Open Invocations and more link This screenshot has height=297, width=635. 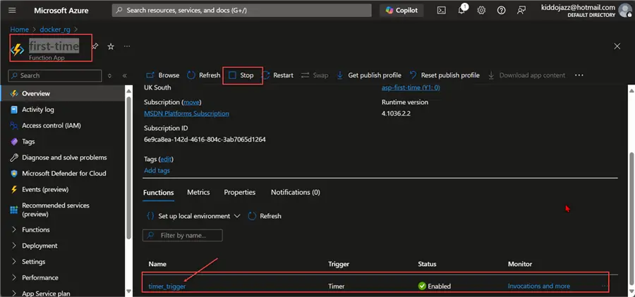pos(538,286)
